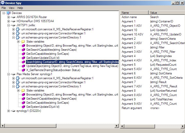Collapse ContentDirectory service under JW7SP1
Viewport: 185px width, 133px height.
13,37
